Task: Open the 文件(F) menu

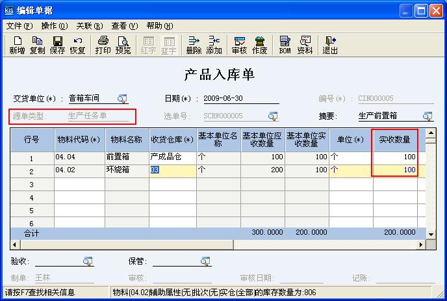Action: click(19, 26)
